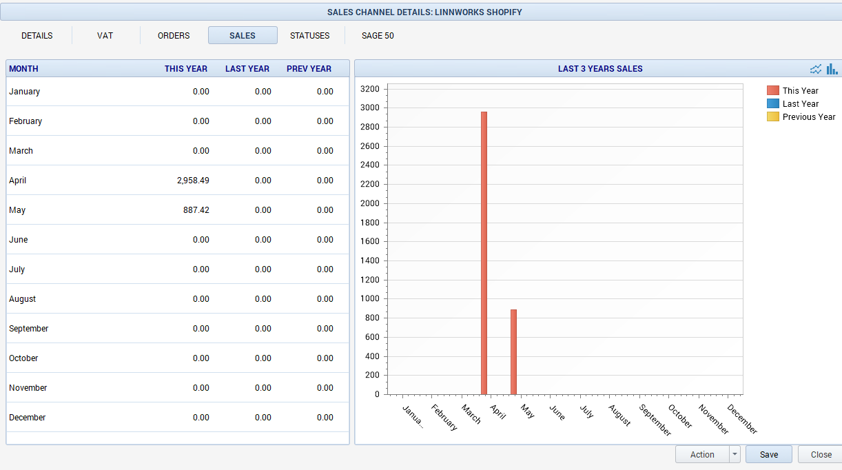
Task: Open the Action dropdown arrow
Action: tap(735, 454)
